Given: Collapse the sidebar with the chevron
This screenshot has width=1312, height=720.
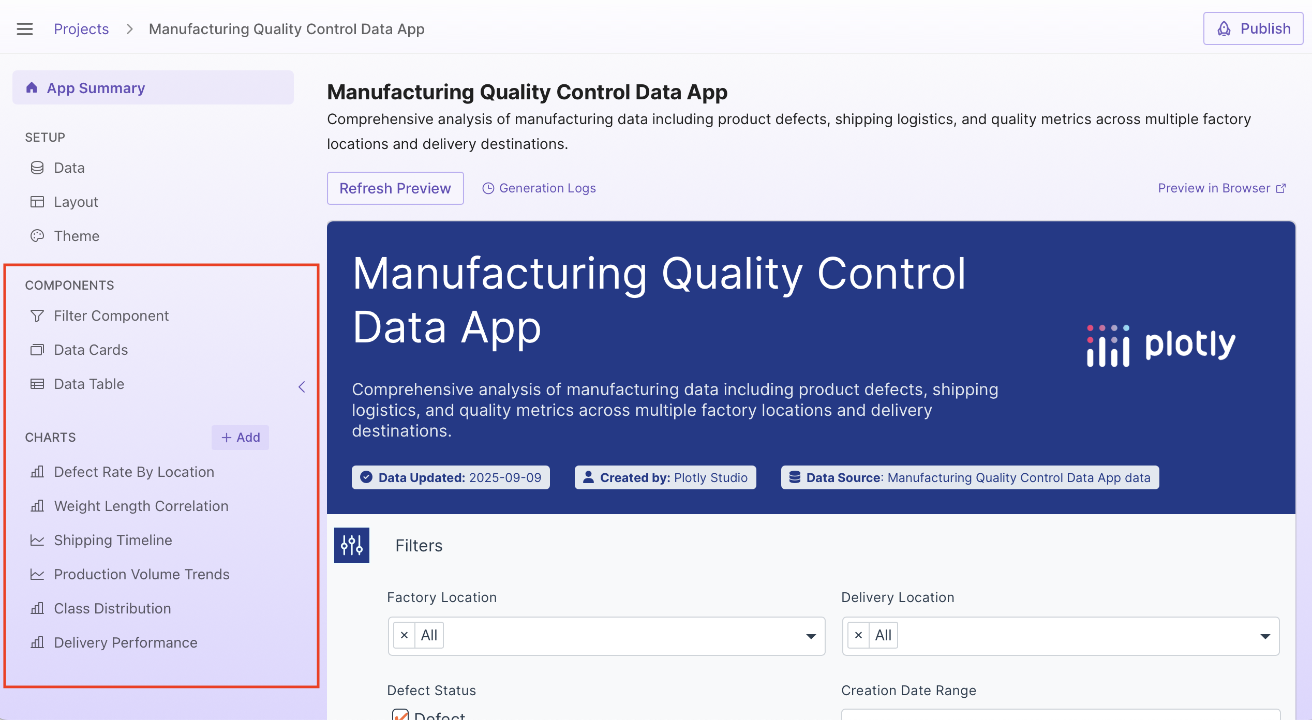Looking at the screenshot, I should point(302,387).
